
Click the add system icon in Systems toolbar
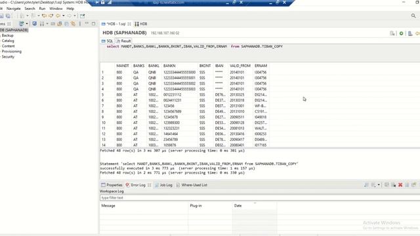tap(22, 24)
